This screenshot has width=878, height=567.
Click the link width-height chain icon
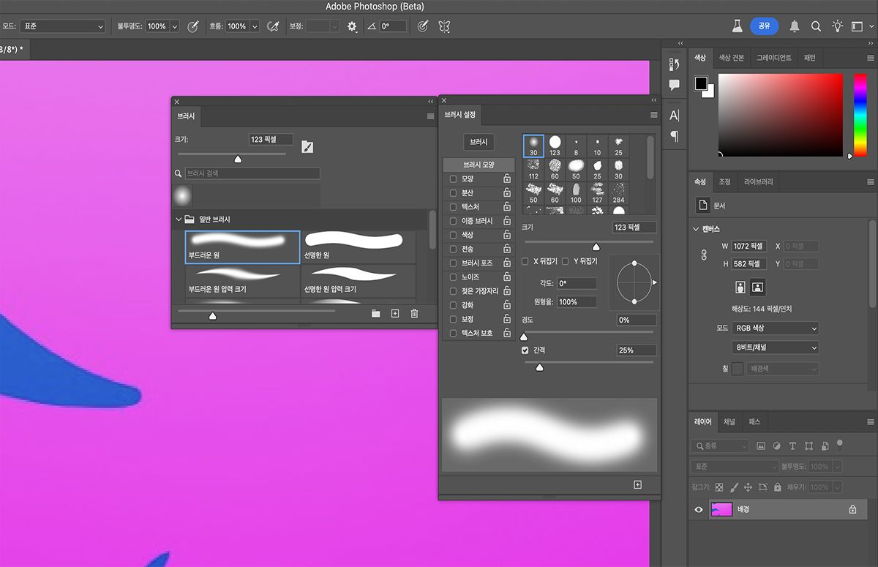click(704, 255)
